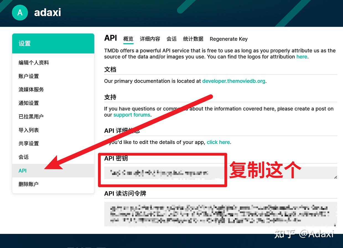View 已拉黑用户 list
This screenshot has width=343, height=248.
31,116
